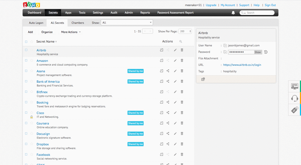Select the Cisco secret checkbox
301x165 pixels.
tap(26, 113)
